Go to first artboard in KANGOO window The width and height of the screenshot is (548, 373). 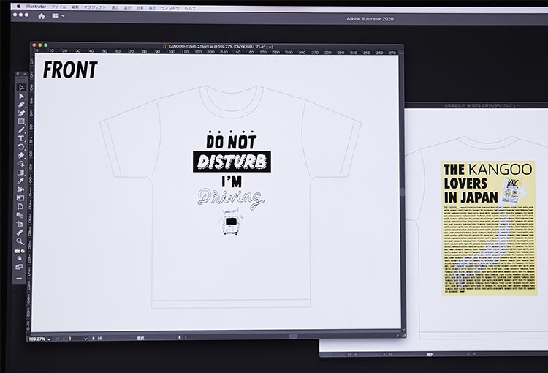click(58, 339)
